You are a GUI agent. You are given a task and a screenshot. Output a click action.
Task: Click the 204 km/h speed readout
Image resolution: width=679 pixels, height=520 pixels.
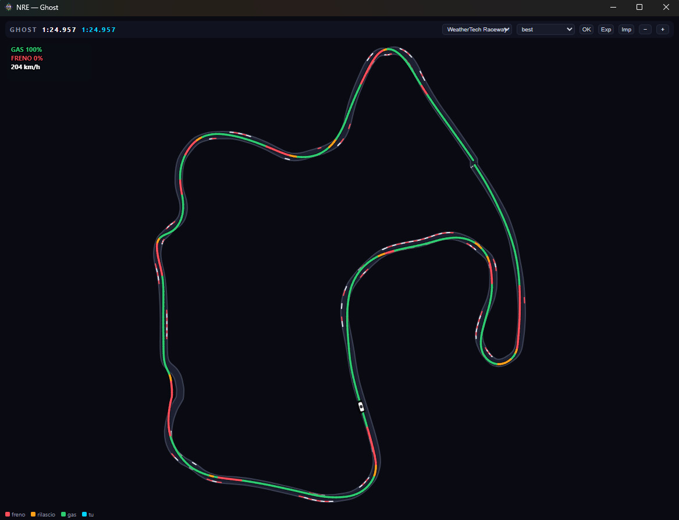tap(26, 67)
